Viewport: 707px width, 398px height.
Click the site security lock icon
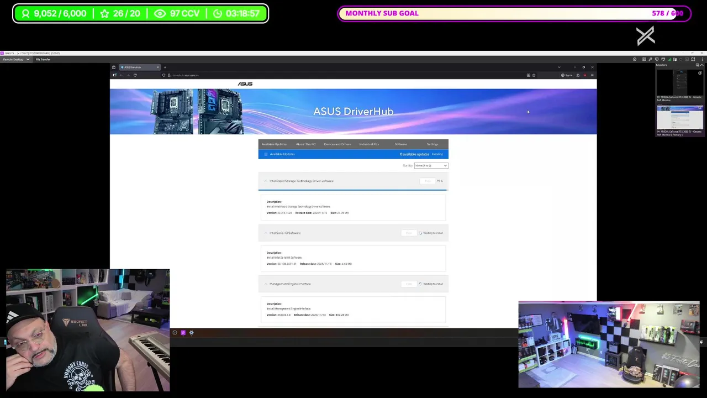pyautogui.click(x=168, y=75)
